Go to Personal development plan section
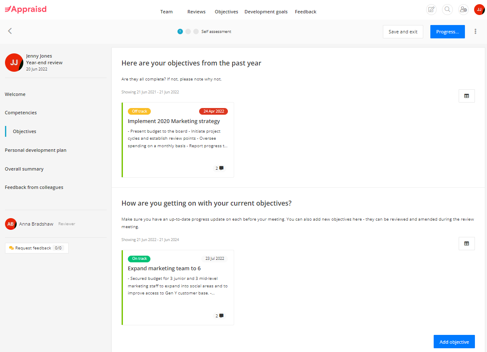 [x=36, y=150]
